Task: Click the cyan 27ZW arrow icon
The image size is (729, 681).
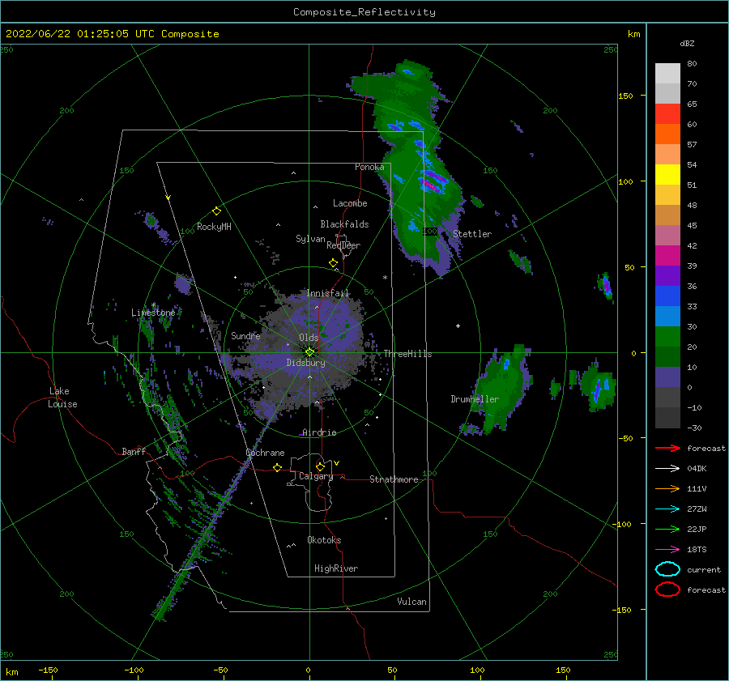Action: [x=667, y=509]
